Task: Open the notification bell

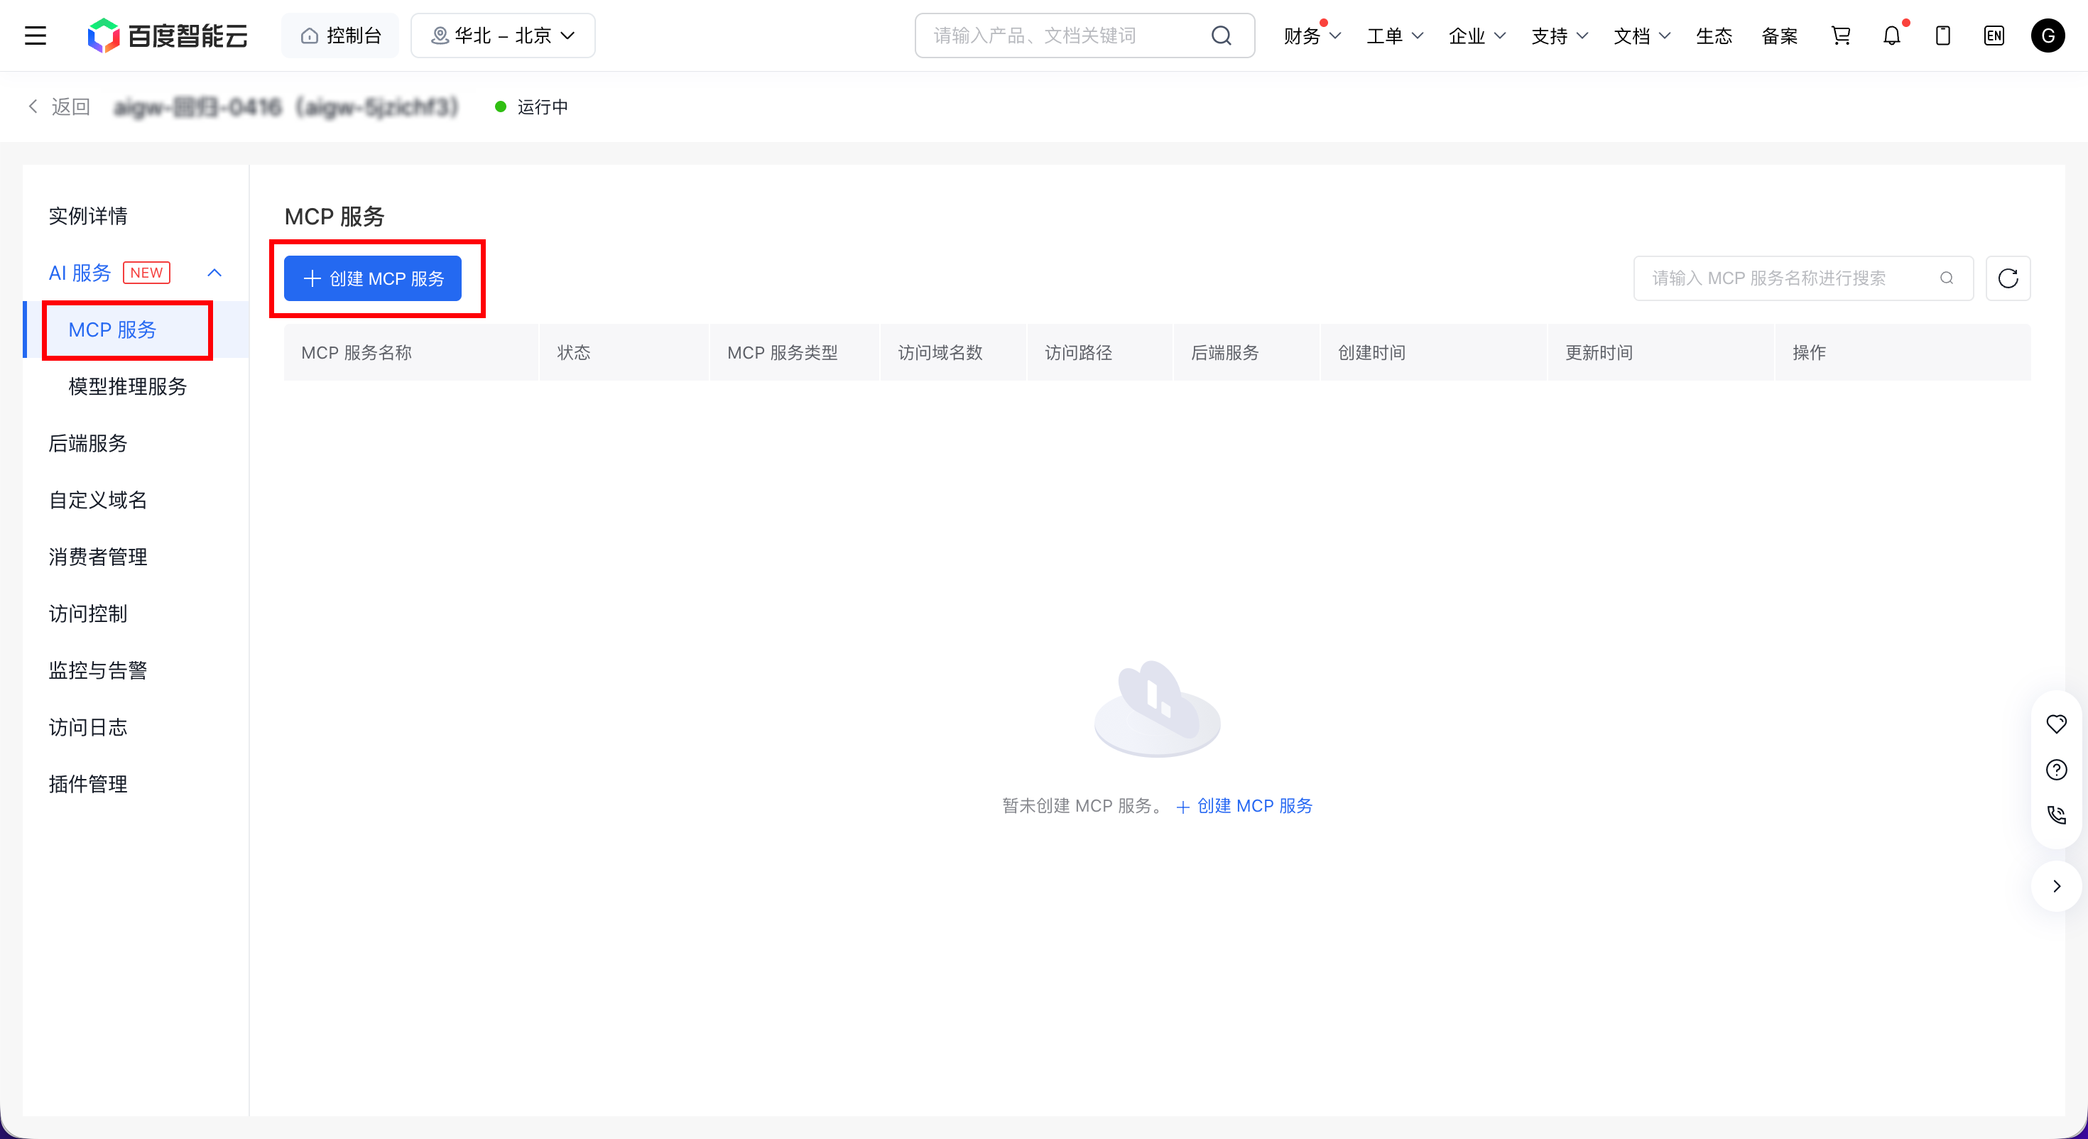Action: (1892, 36)
